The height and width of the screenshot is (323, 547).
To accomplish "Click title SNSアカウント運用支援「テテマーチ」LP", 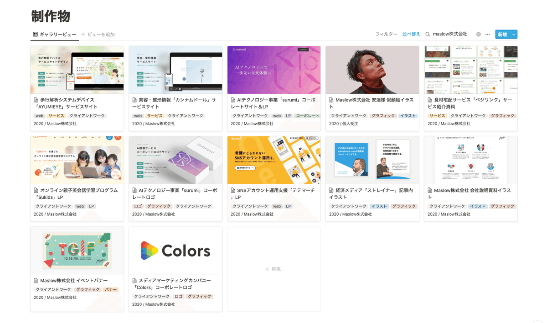I will pyautogui.click(x=273, y=194).
